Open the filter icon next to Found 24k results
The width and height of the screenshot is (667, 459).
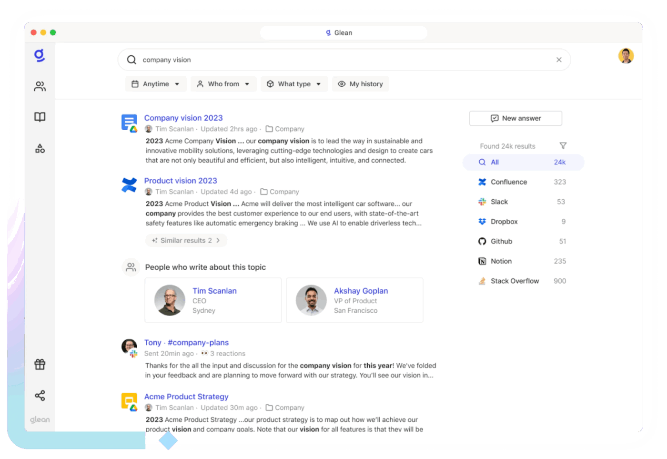coord(563,146)
